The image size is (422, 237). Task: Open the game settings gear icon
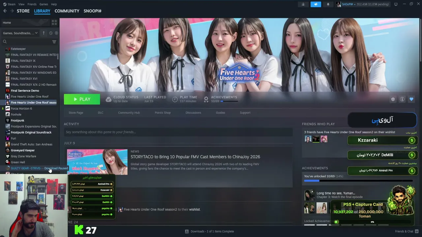(x=393, y=99)
